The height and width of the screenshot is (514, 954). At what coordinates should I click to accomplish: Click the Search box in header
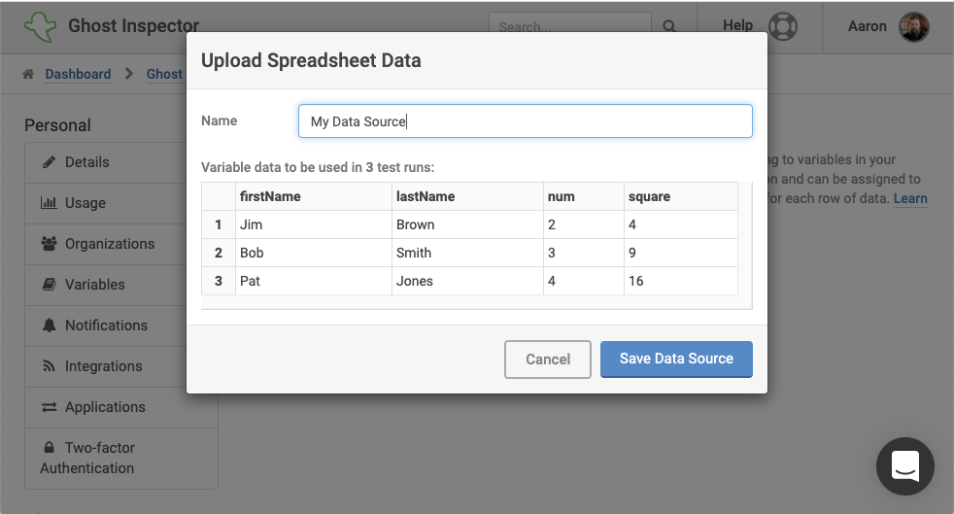click(569, 26)
